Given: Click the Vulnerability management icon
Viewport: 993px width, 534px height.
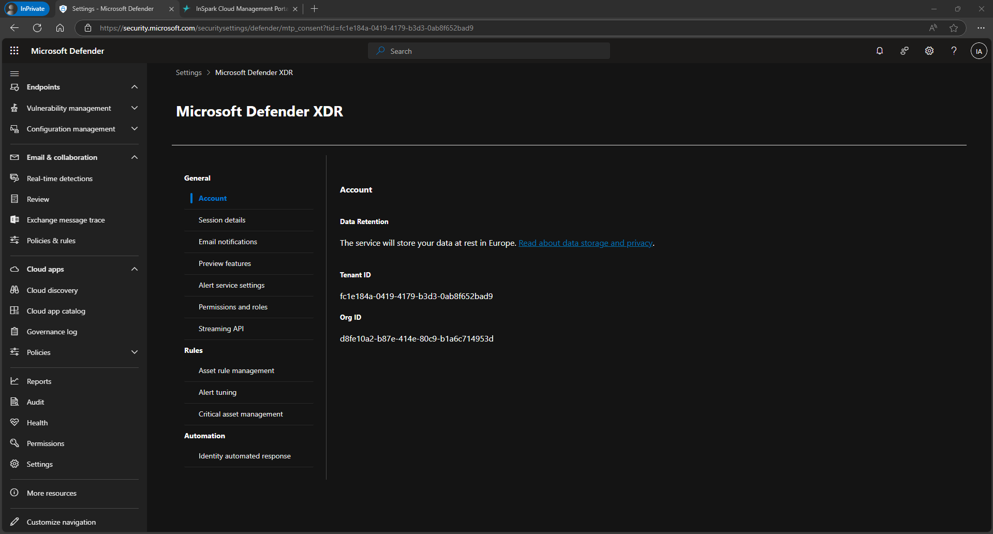Looking at the screenshot, I should click(x=14, y=108).
